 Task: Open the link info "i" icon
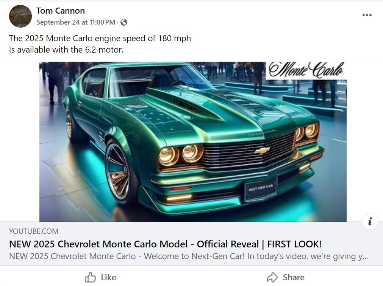click(370, 221)
